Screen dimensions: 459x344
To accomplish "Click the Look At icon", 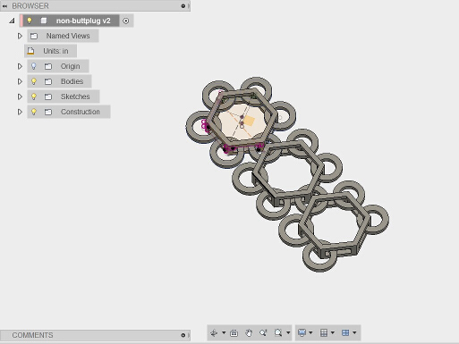I will click(234, 332).
